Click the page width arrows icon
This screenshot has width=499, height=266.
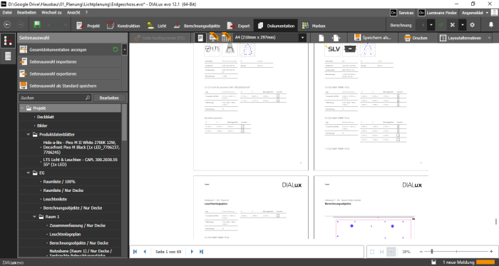point(336,38)
